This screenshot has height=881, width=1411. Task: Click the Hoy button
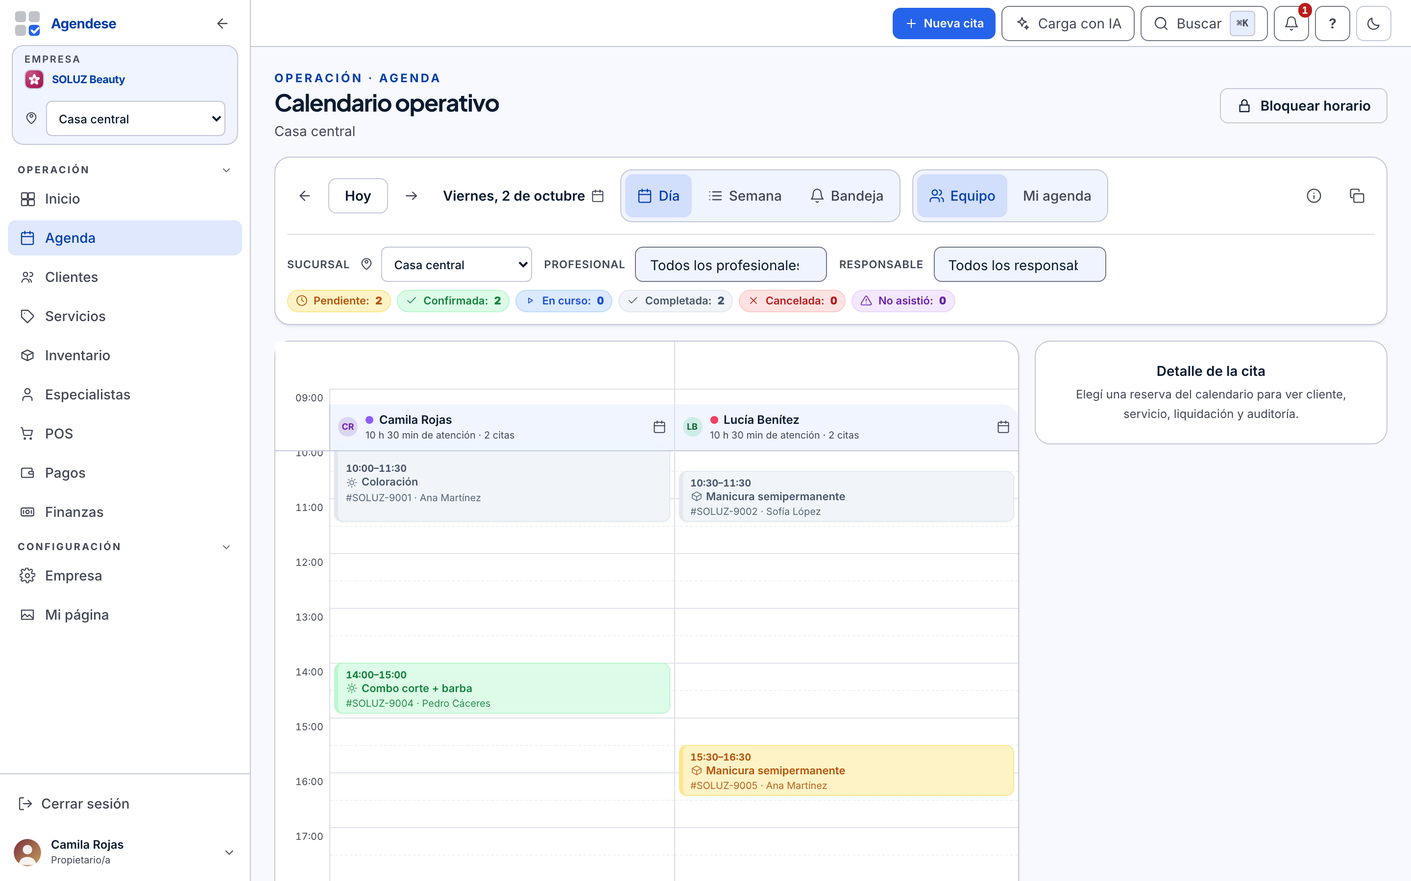[x=358, y=196]
